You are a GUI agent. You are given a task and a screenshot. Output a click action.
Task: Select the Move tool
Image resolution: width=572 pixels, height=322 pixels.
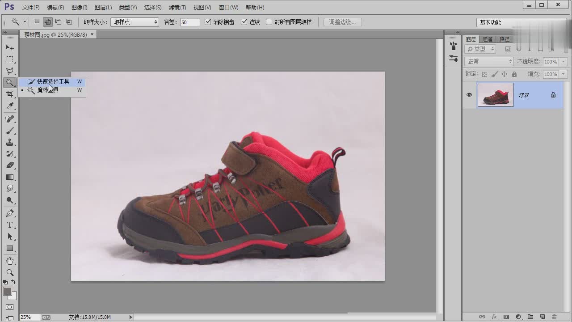[10, 47]
